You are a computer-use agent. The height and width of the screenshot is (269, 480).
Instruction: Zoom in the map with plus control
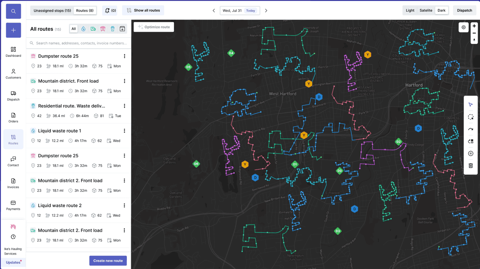point(474,26)
